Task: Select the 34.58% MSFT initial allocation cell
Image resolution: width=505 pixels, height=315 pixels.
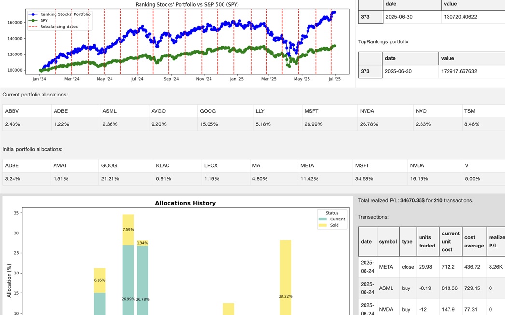Action: pyautogui.click(x=380, y=179)
